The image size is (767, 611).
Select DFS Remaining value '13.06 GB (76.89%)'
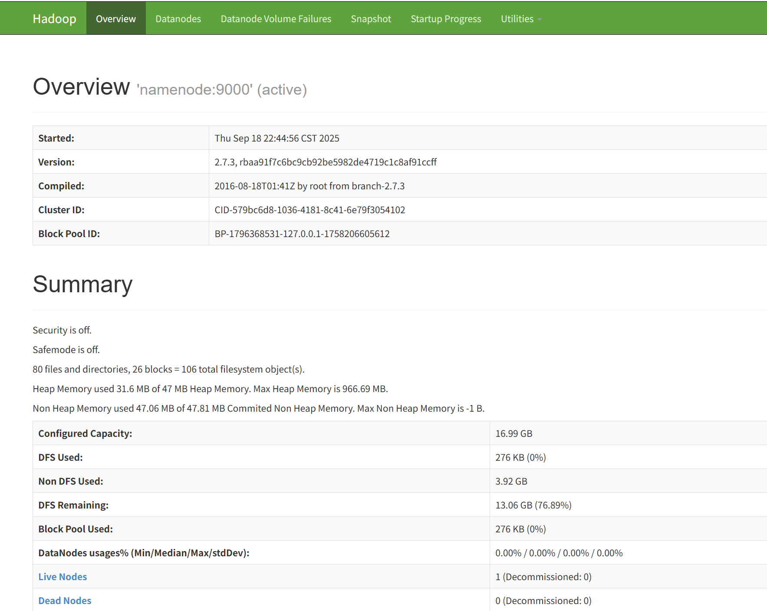(533, 505)
